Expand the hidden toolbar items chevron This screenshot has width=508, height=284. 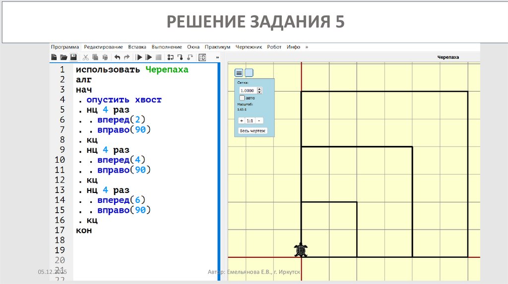click(217, 57)
